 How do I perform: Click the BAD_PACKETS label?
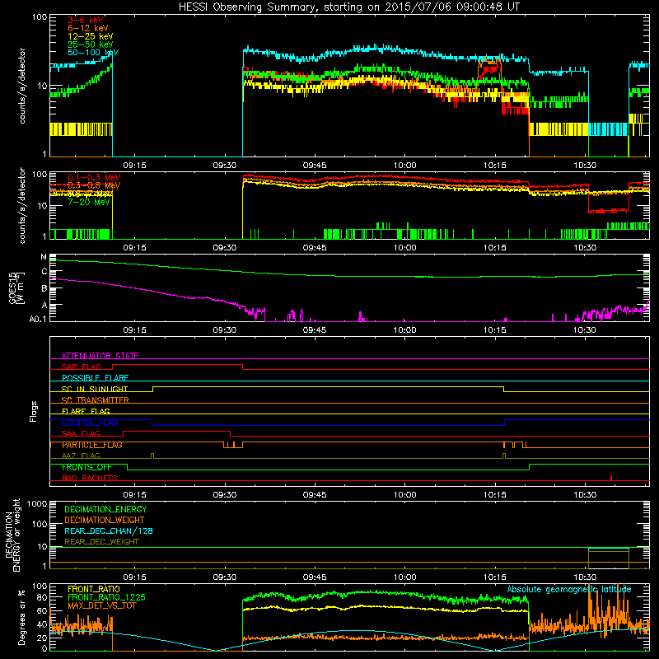(x=90, y=478)
